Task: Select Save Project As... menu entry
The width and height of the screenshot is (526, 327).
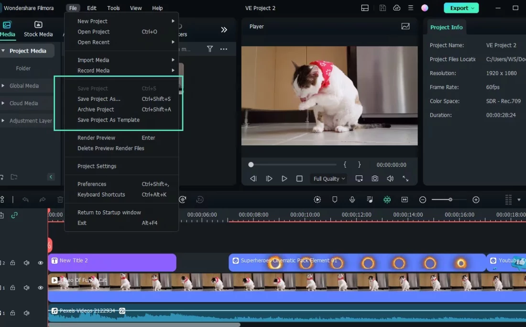Action: [99, 99]
